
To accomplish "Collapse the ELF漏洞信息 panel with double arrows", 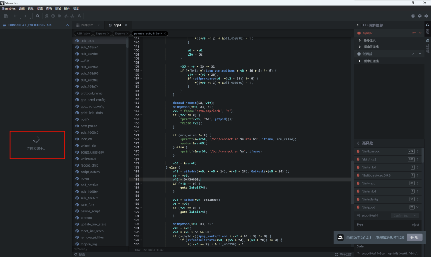I will (x=358, y=25).
